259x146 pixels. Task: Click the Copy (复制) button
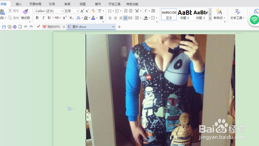(x=14, y=18)
